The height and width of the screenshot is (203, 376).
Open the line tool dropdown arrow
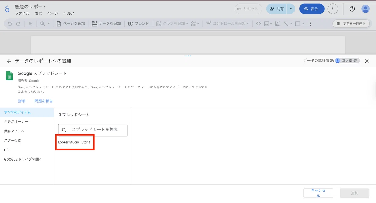[x=291, y=24]
